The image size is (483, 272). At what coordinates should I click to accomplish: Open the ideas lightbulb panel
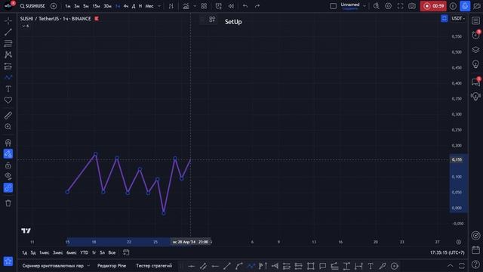pyautogui.click(x=476, y=64)
